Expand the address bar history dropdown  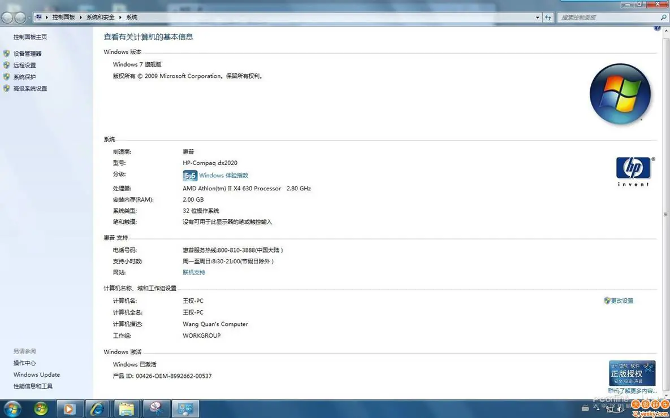(x=537, y=18)
